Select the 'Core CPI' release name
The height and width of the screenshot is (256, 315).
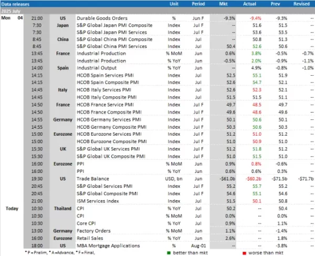[x=86, y=223]
